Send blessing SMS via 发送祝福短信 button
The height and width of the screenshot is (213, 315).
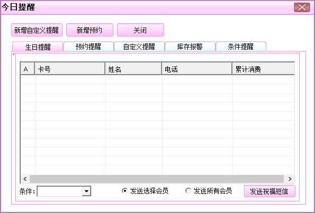(269, 191)
